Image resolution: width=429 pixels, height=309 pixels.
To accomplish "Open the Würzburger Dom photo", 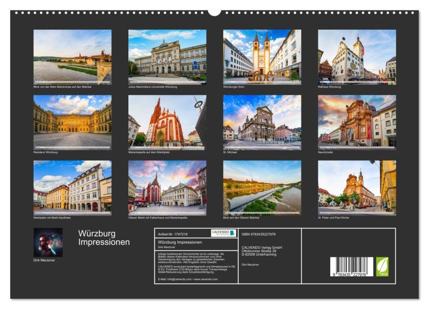I will [262, 57].
